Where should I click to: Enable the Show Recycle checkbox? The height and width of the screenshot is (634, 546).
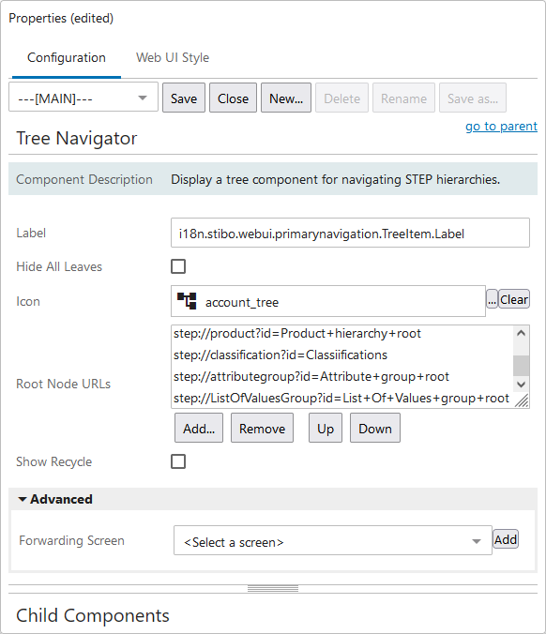178,461
